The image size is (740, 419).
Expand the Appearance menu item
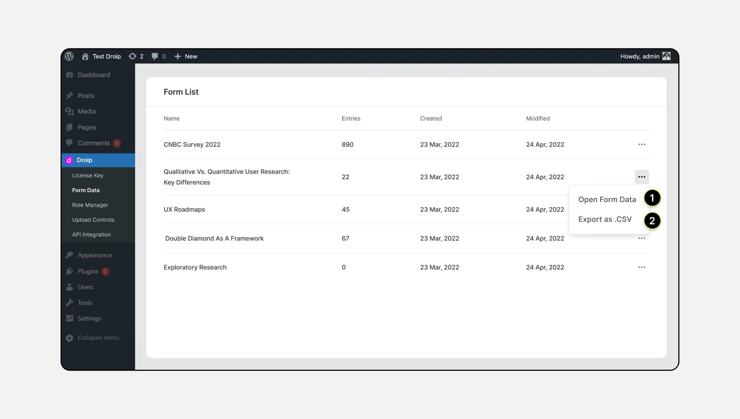coord(95,255)
